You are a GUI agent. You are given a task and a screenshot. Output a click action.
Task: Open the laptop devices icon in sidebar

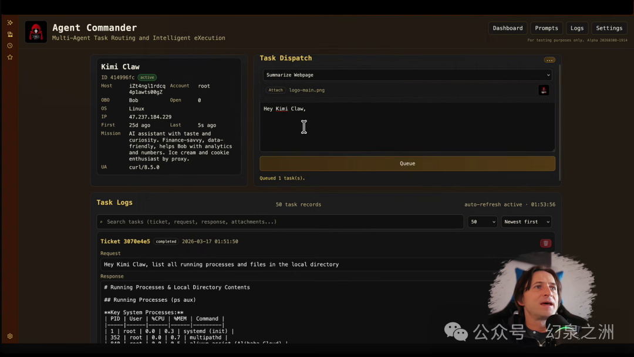(10, 35)
